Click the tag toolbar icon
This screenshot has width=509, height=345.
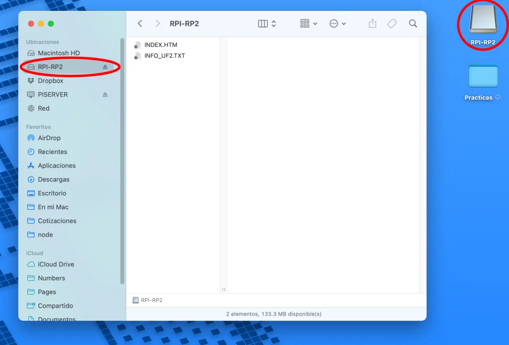click(392, 23)
